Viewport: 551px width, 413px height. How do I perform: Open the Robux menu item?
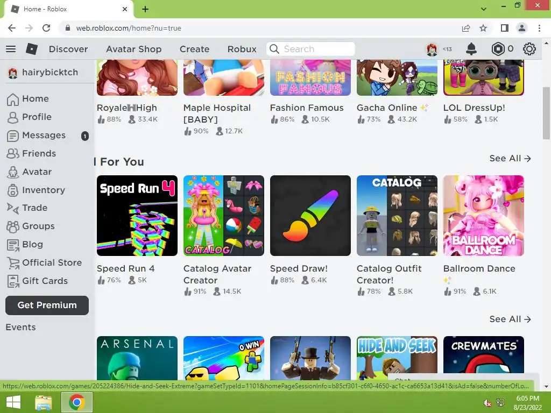point(242,49)
